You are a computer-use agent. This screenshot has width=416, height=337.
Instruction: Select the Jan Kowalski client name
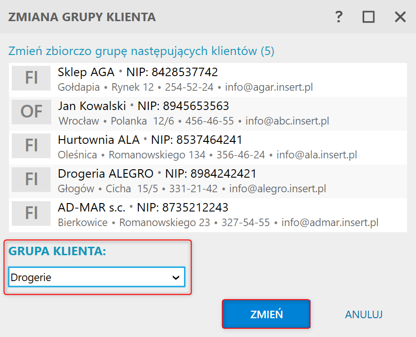click(92, 106)
